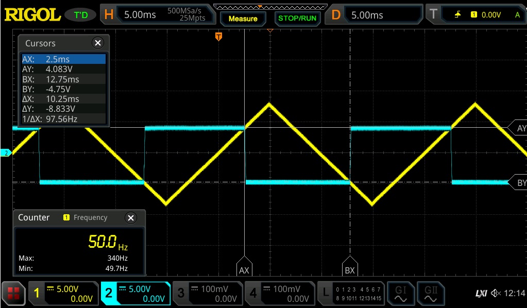Select the AY 4.083V row
The width and height of the screenshot is (527, 308).
pos(64,69)
